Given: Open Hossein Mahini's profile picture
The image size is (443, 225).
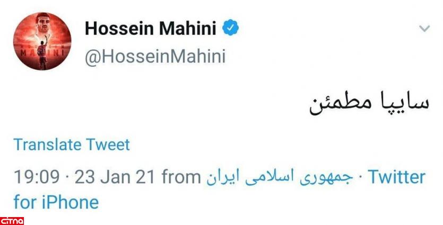Looking at the screenshot, I should click(x=42, y=41).
